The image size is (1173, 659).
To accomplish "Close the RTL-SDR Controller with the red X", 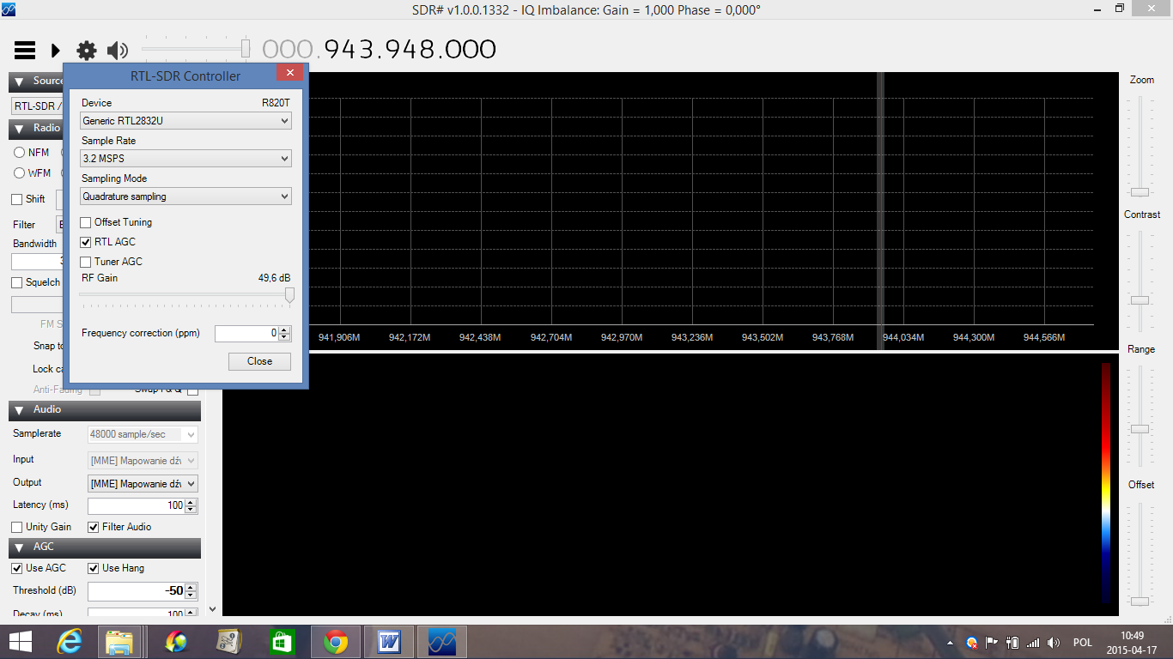I will [289, 73].
